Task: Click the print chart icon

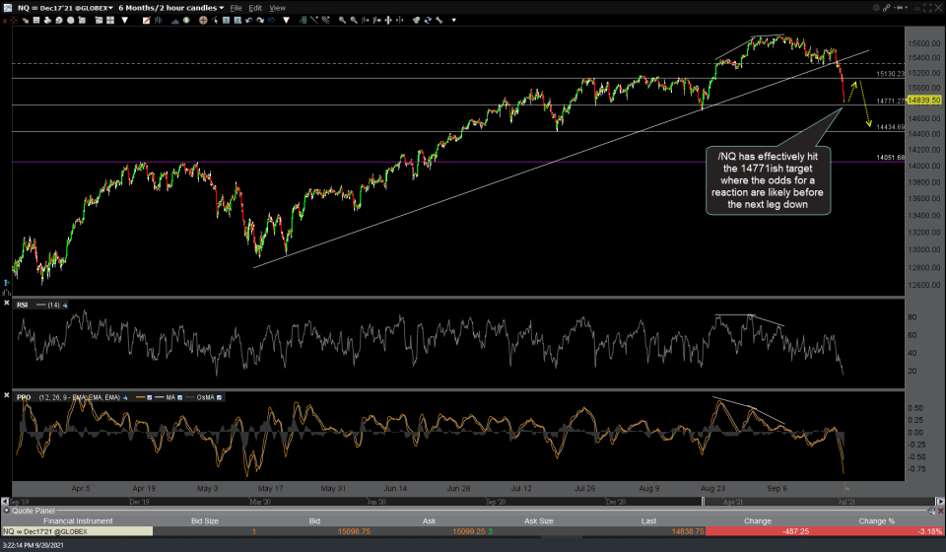Action: pyautogui.click(x=47, y=20)
